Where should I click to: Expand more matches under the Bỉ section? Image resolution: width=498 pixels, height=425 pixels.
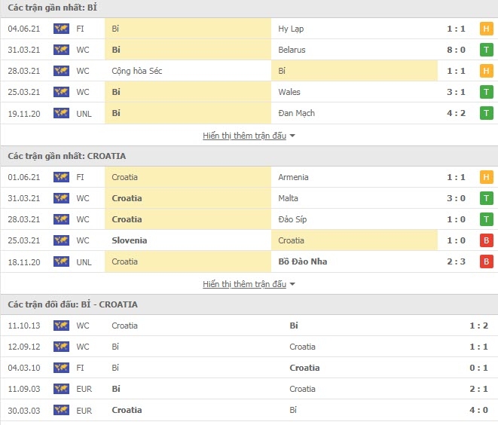[x=244, y=136]
